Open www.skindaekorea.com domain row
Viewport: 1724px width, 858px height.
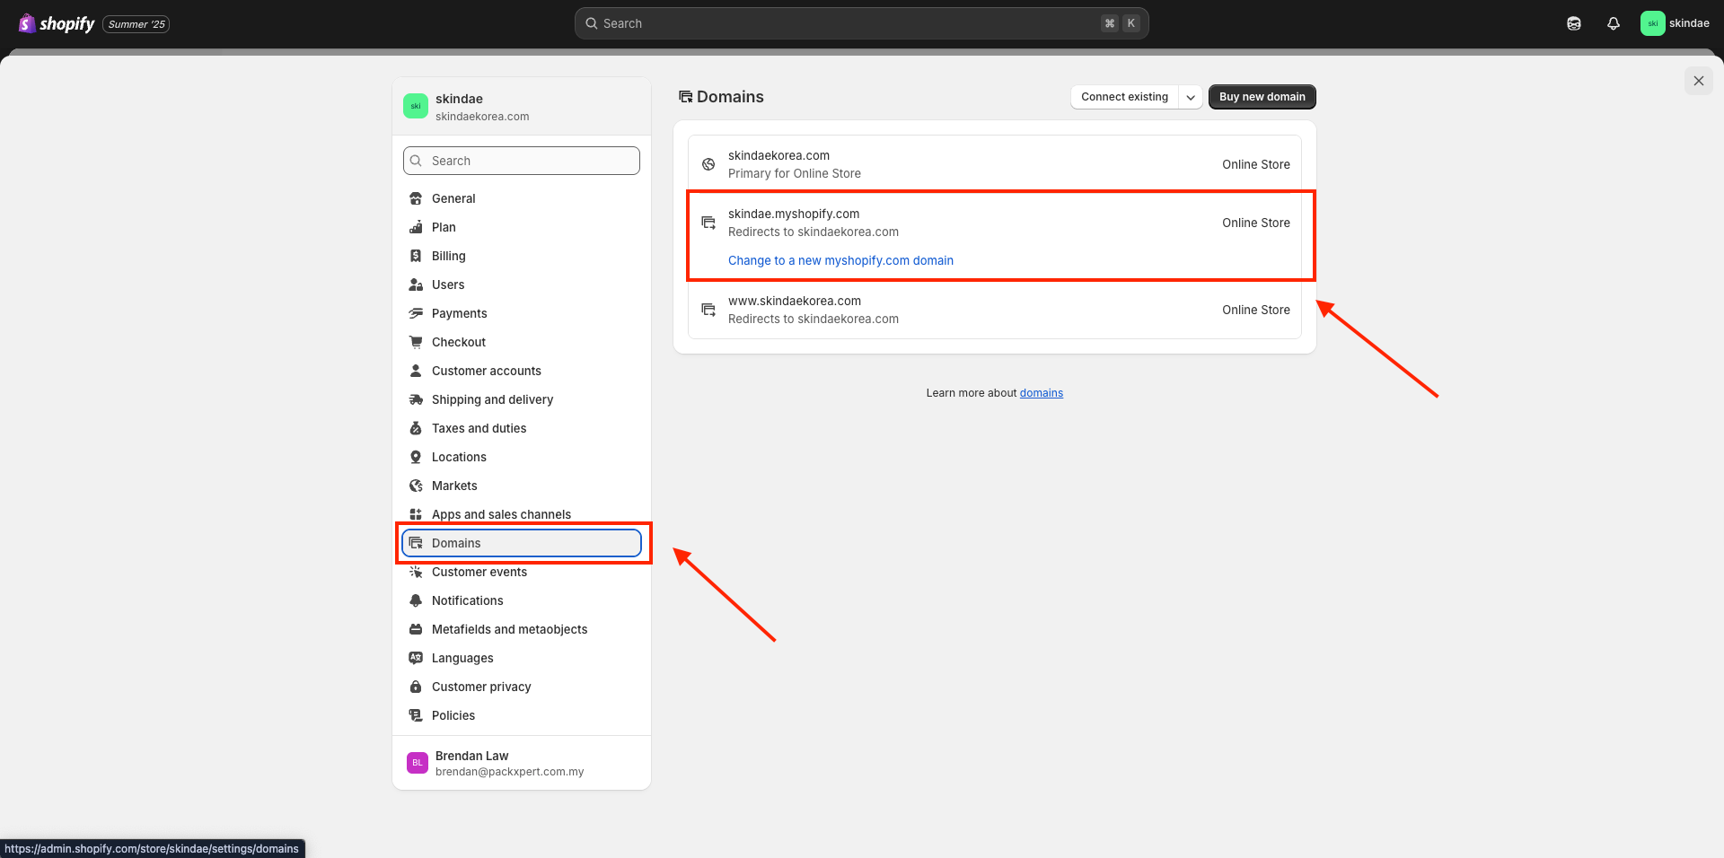click(995, 310)
